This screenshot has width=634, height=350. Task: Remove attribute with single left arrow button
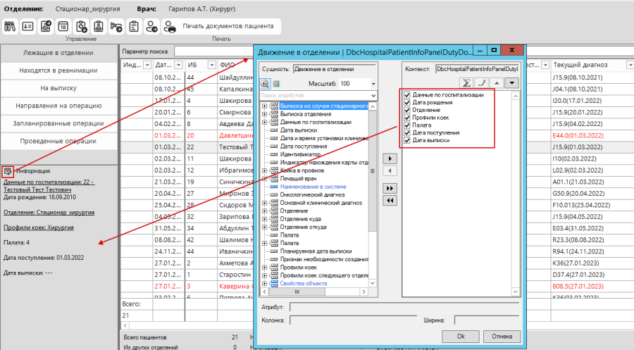tap(390, 171)
